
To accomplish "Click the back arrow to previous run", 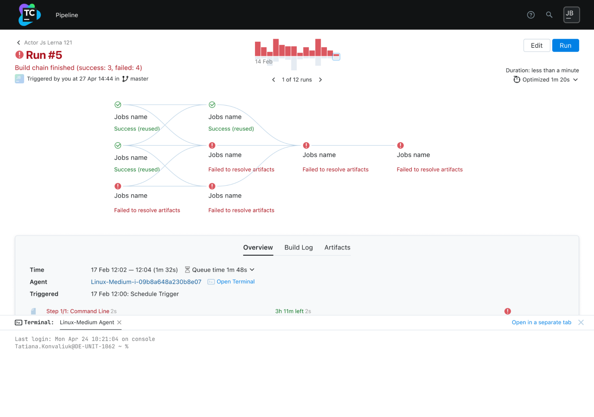I will pos(273,79).
